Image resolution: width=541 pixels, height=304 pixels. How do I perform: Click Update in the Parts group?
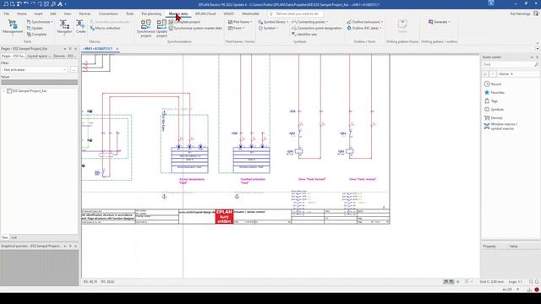click(x=35, y=28)
